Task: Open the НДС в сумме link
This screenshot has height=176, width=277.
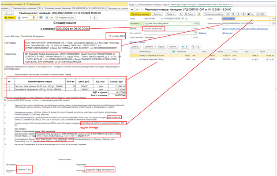Action: click(227, 33)
